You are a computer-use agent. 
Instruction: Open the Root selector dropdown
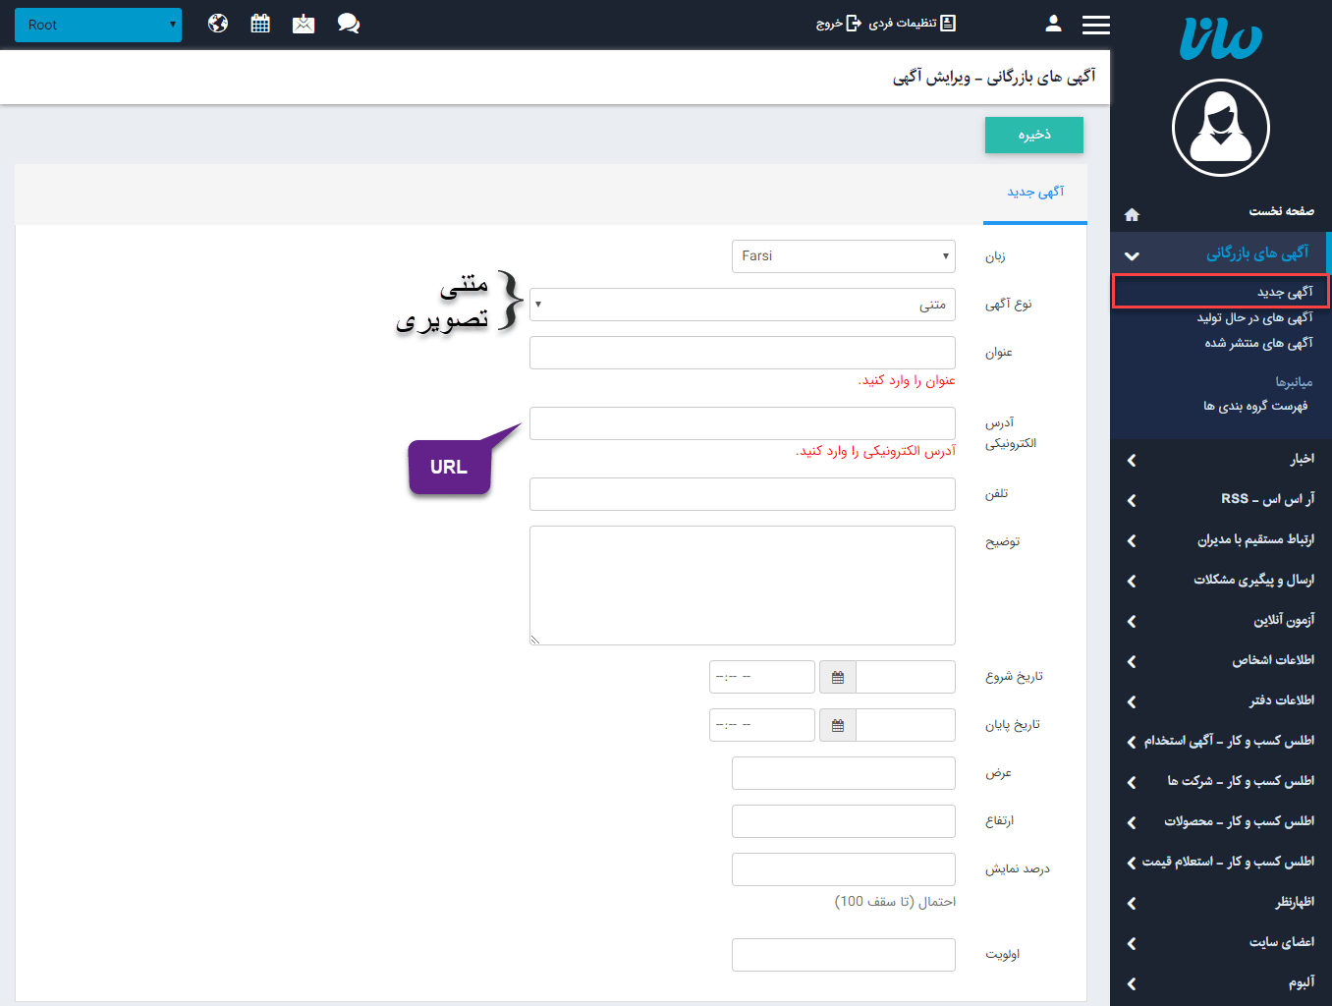coord(98,24)
